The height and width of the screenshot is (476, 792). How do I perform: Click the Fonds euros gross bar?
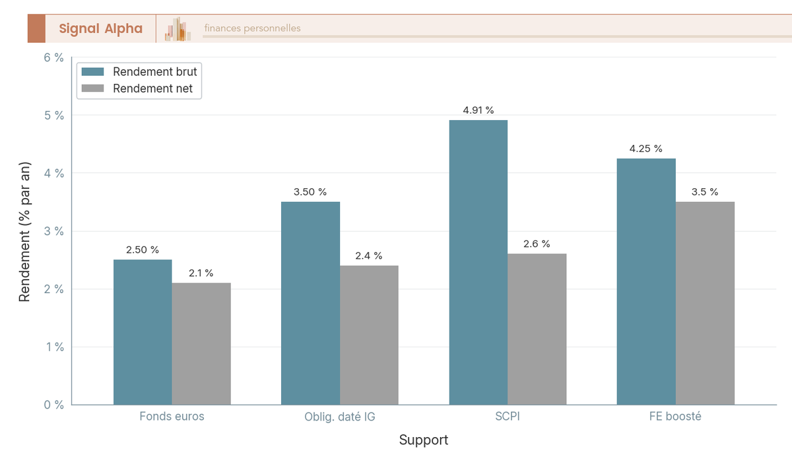tap(143, 332)
